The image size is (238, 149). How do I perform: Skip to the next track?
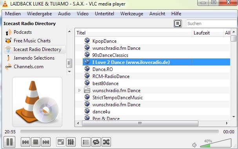[46, 142]
